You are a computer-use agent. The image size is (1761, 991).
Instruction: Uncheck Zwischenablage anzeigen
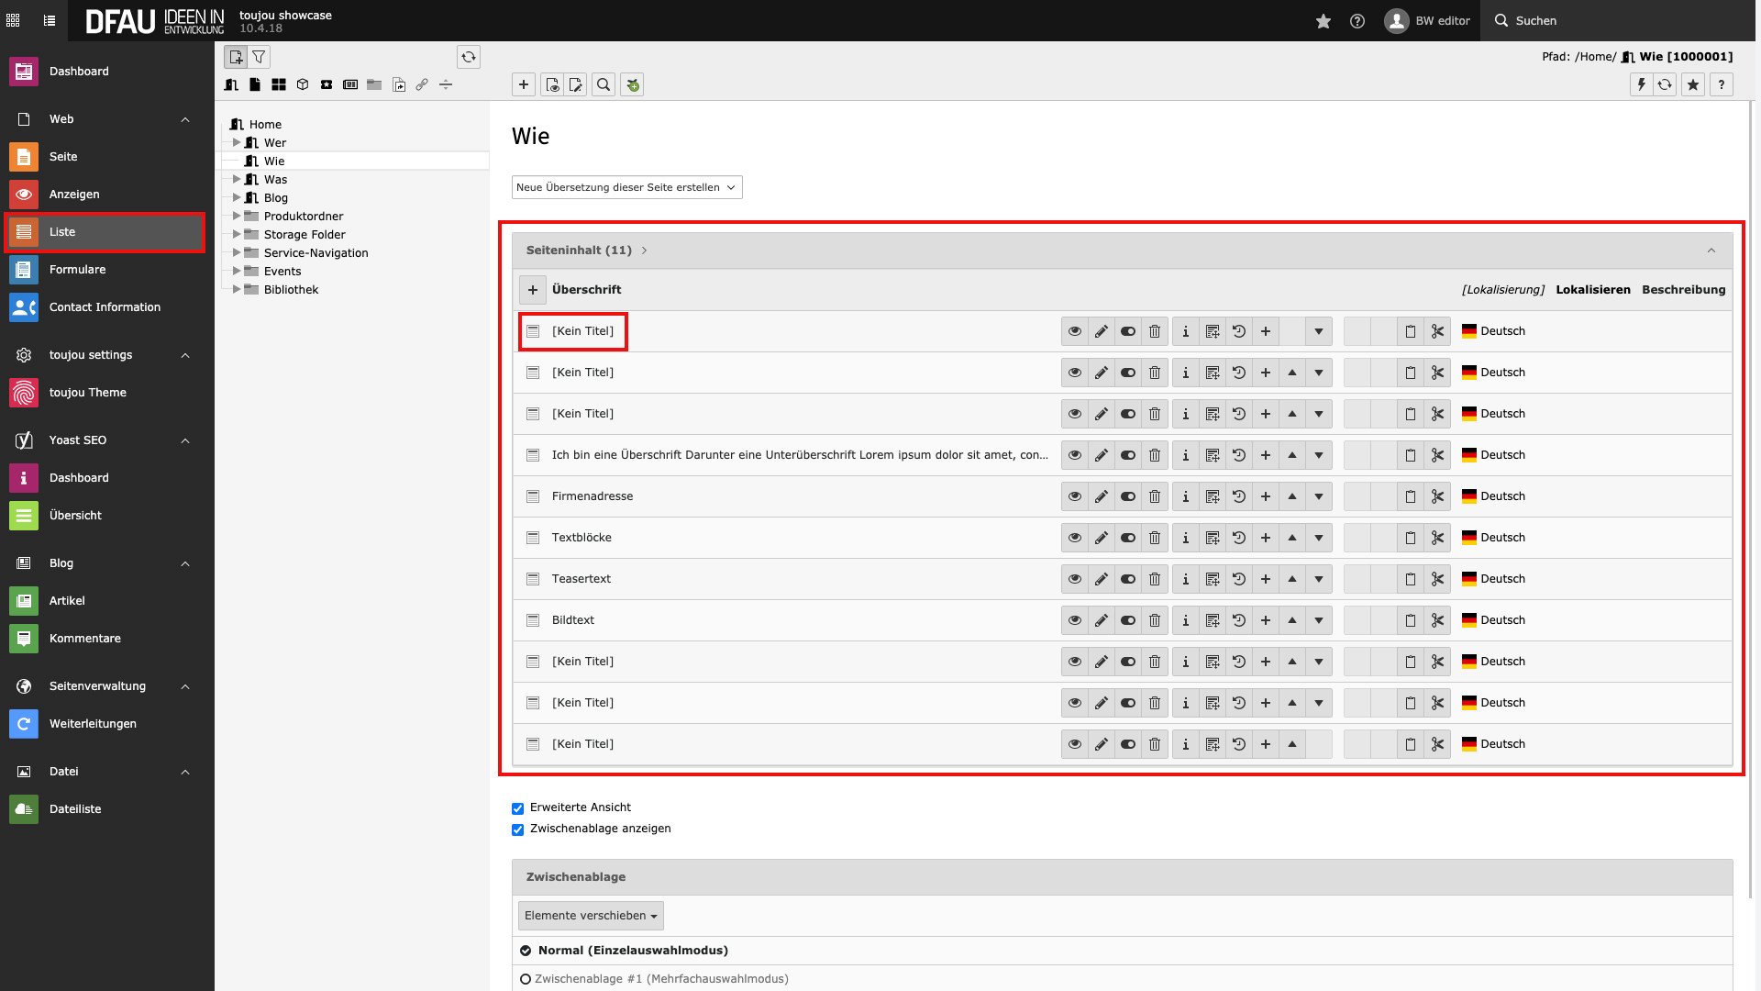518,830
